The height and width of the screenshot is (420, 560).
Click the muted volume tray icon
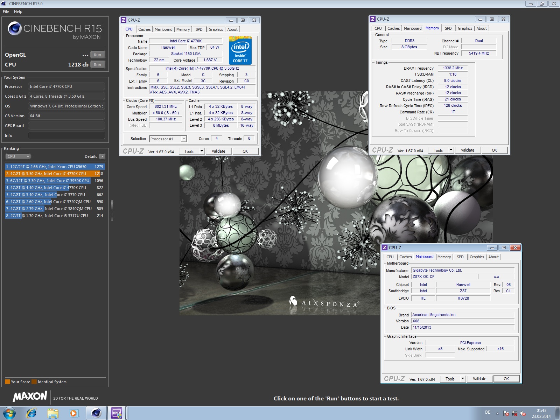click(523, 414)
